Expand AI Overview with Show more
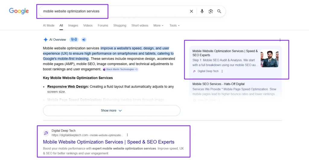309x160 pixels. (x=112, y=111)
